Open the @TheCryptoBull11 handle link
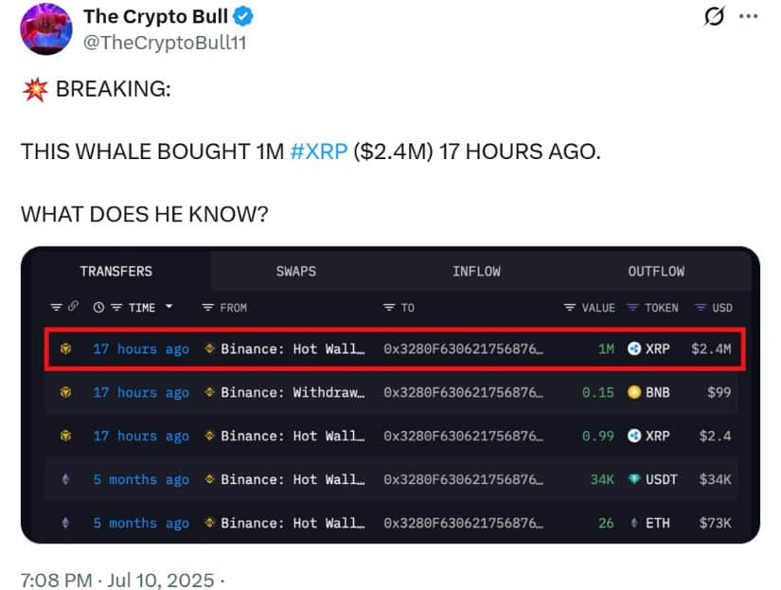781x590 pixels. (x=165, y=43)
